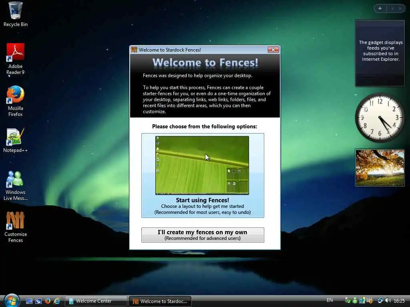The width and height of the screenshot is (410, 307).
Task: Select the Customize Fences desktop shortcut
Action: point(16,227)
